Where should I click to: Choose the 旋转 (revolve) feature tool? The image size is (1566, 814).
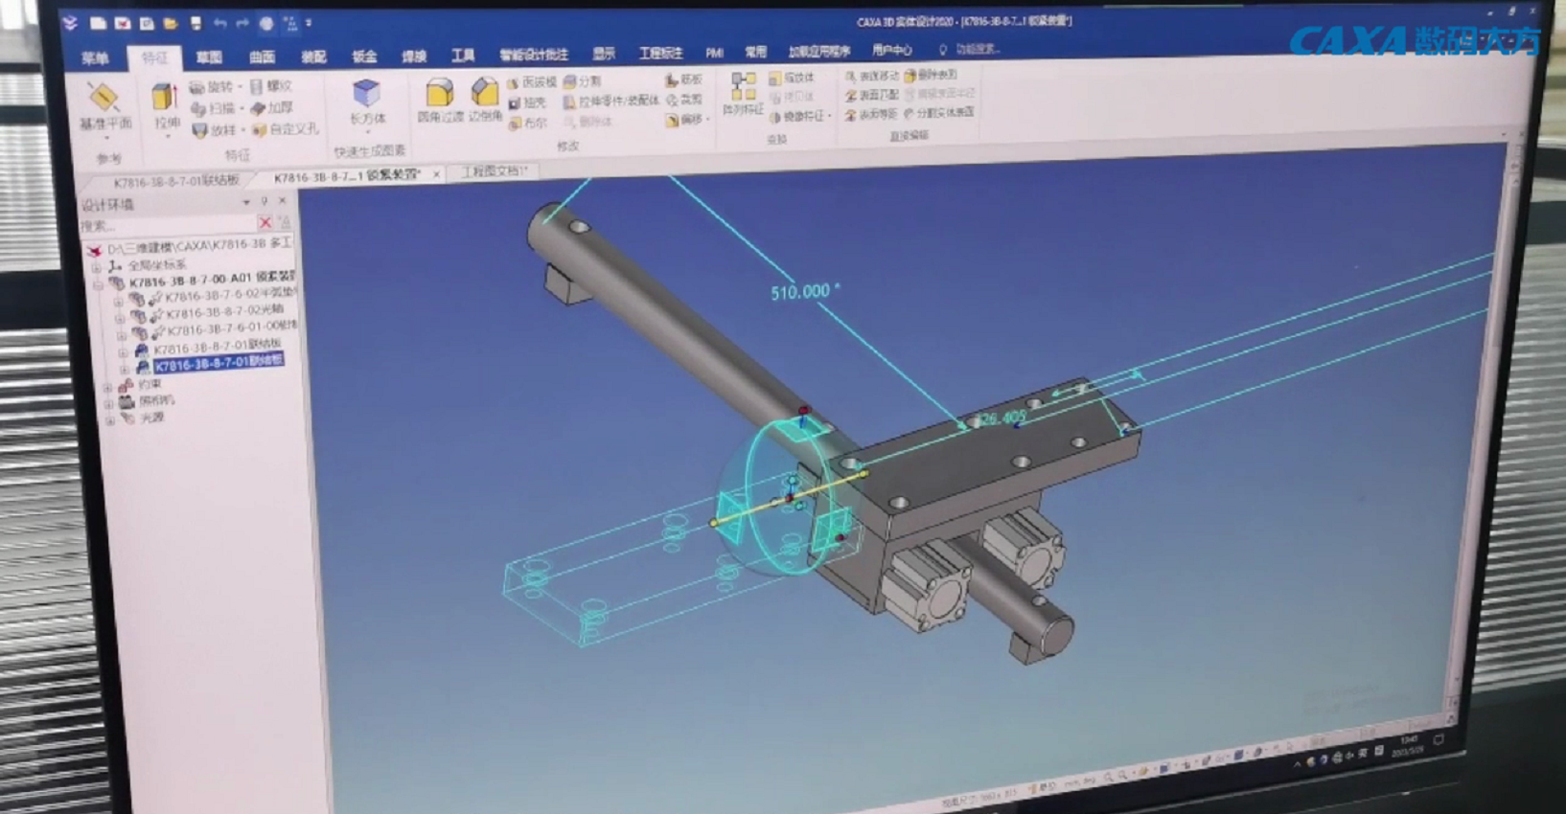(x=212, y=87)
